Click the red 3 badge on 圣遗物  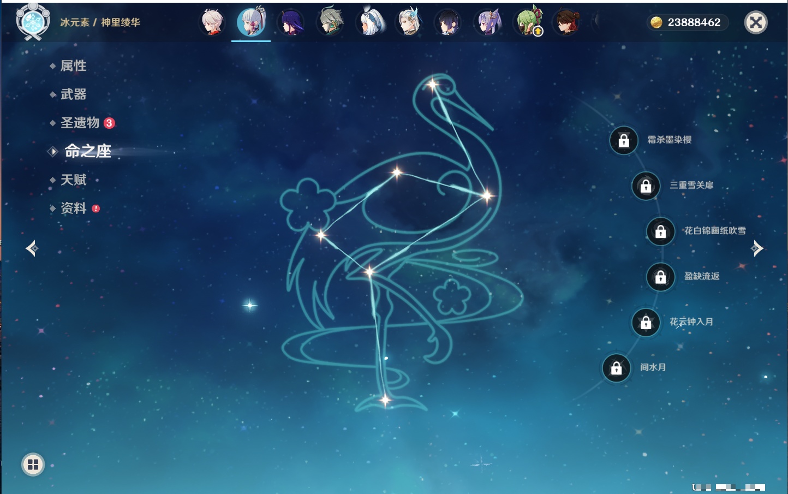pyautogui.click(x=109, y=123)
